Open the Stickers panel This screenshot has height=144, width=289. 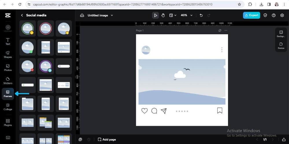[x=8, y=81]
